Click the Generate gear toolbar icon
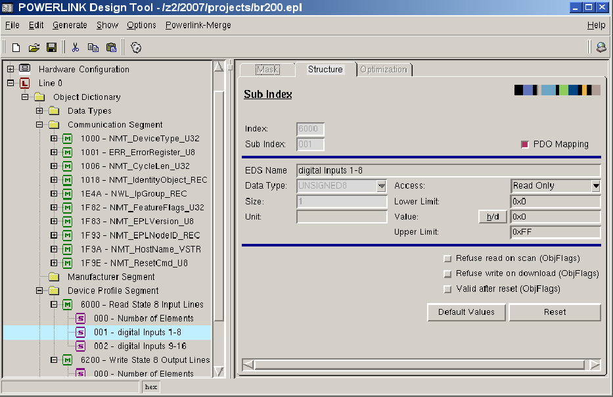Image resolution: width=613 pixels, height=397 pixels. [x=135, y=48]
